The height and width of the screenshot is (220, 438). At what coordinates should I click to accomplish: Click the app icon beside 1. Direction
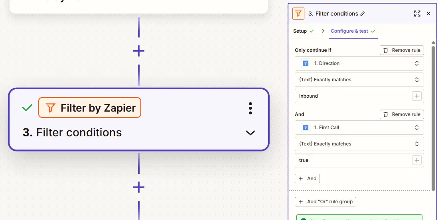(306, 63)
